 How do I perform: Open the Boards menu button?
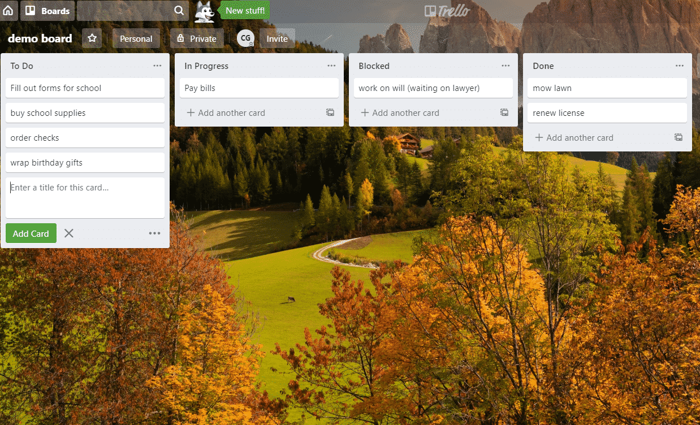[47, 11]
